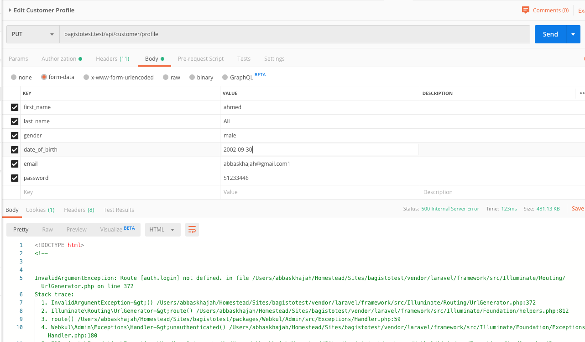The width and height of the screenshot is (585, 342).
Task: Open the request Headers (11) tab
Action: [112, 58]
